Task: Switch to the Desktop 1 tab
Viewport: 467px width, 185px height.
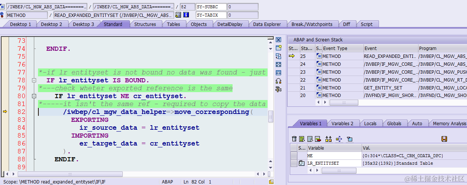Action: click(20, 24)
